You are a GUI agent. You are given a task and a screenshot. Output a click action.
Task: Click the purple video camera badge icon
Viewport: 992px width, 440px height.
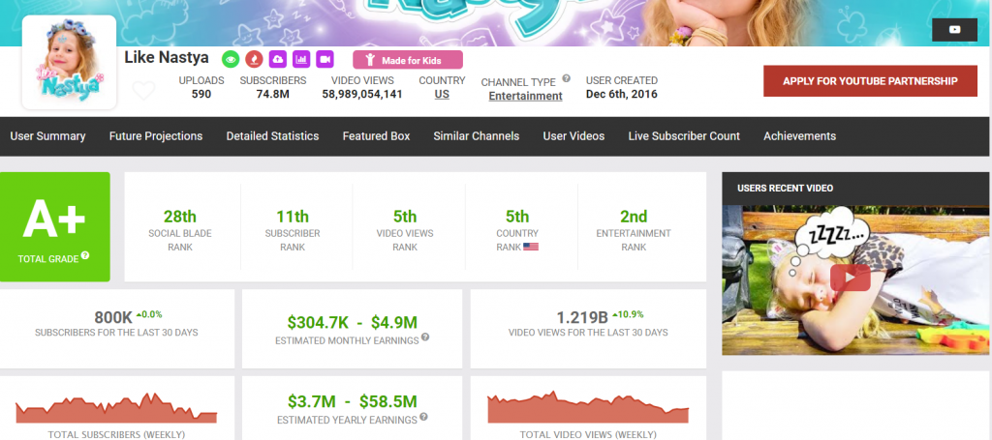click(324, 59)
